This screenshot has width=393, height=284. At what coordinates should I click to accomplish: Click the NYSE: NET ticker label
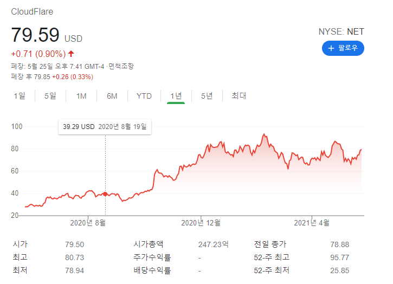[x=341, y=31]
